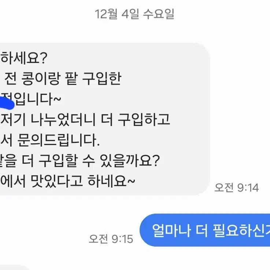Screen dimensions: 270x270
Task: Click the 12월 4일 수요일 date header
Action: [134, 14]
